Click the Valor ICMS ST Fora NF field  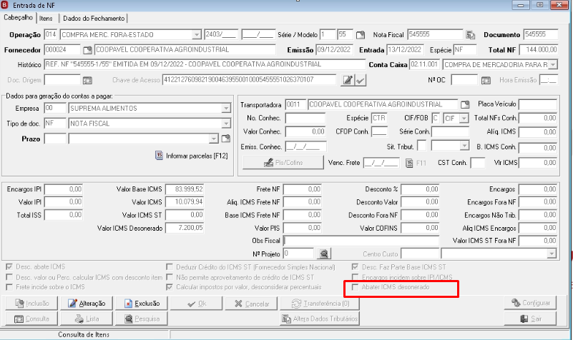point(538,241)
